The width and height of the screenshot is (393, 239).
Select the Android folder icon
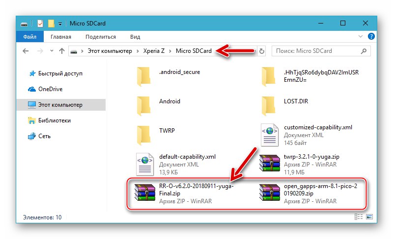tap(144, 106)
